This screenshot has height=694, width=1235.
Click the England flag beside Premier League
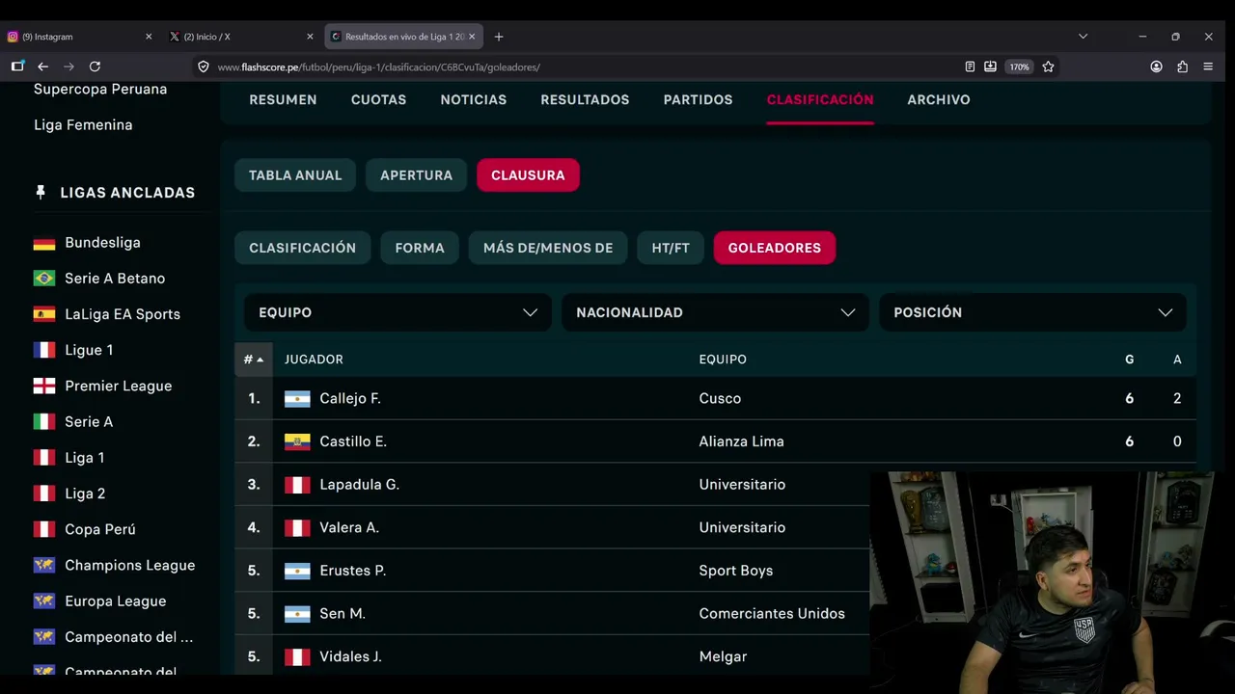(x=44, y=386)
